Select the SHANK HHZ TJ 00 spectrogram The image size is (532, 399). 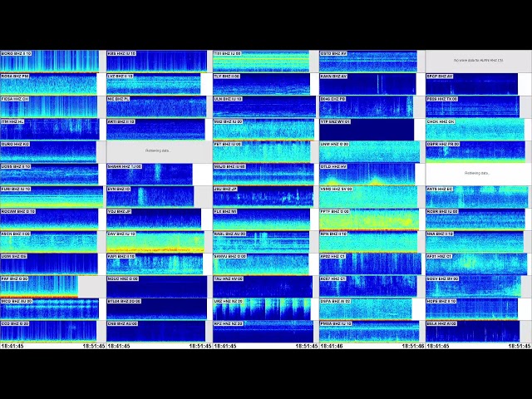point(150,175)
